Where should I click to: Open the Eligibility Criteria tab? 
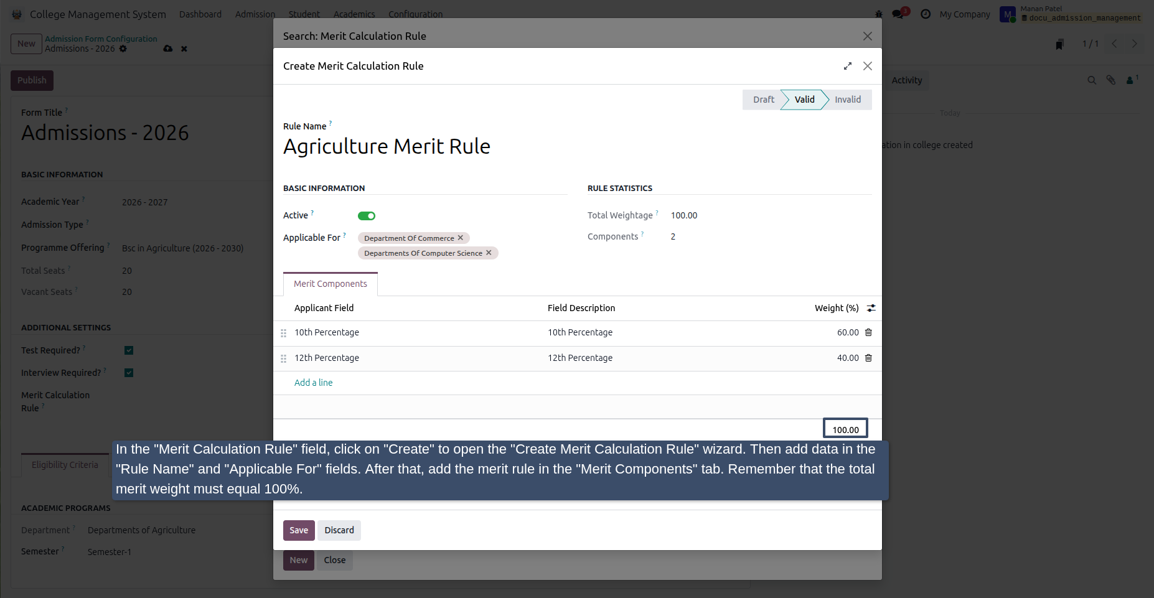65,465
